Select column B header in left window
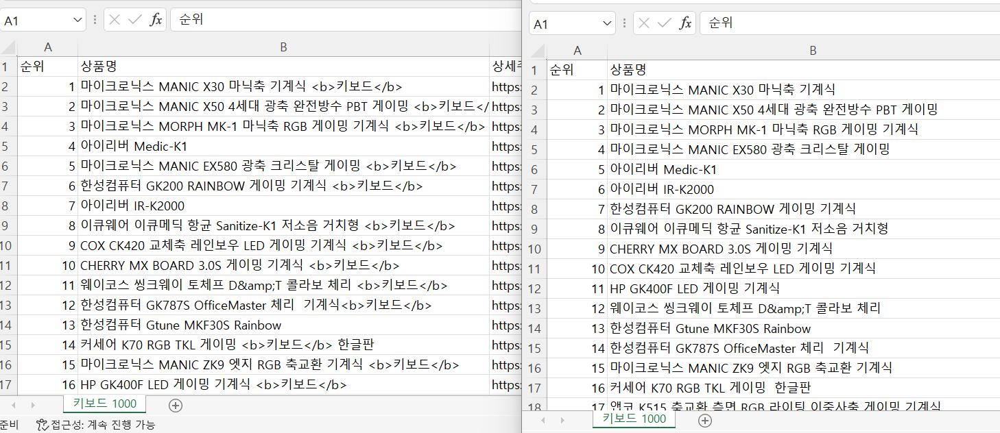The image size is (1000, 433). 283,47
